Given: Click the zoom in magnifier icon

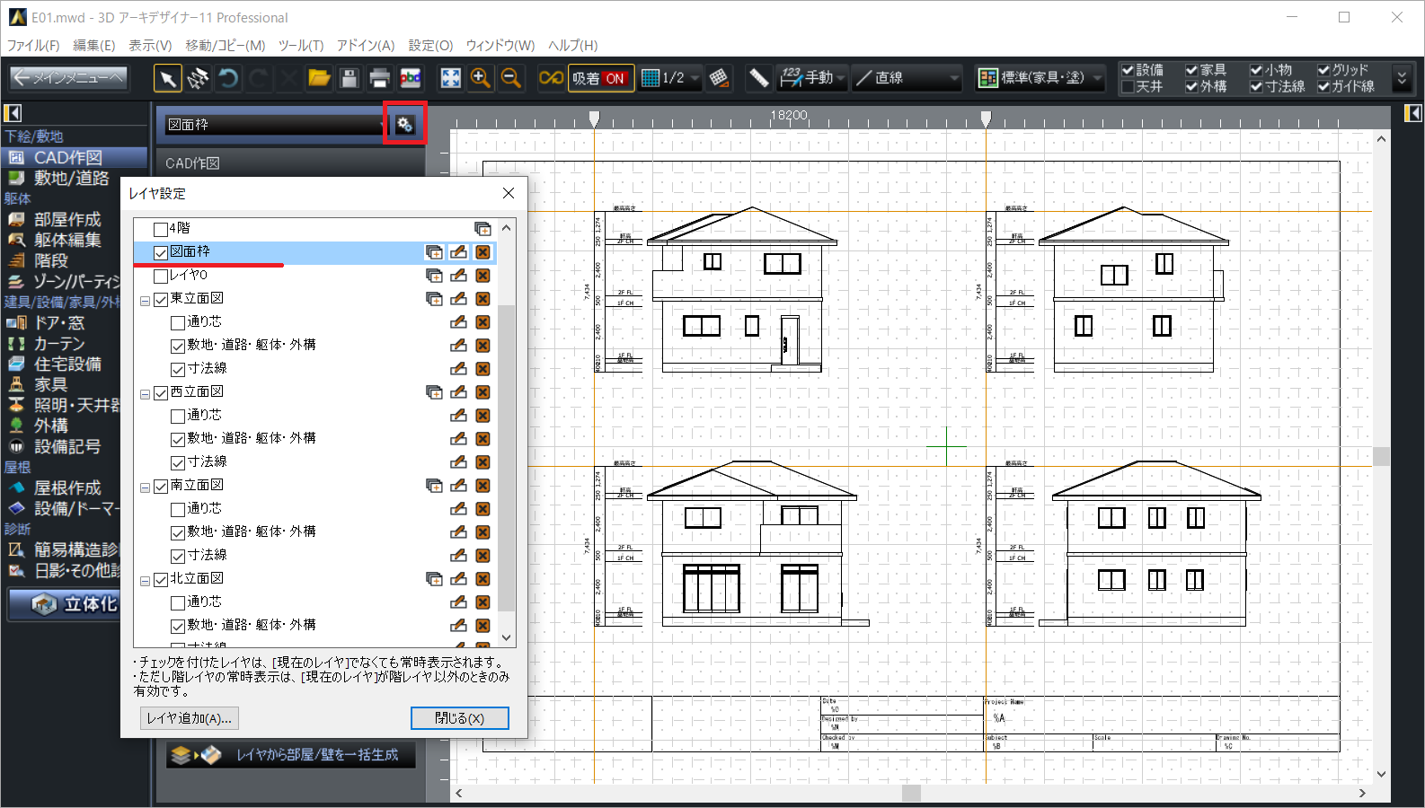Looking at the screenshot, I should click(481, 78).
